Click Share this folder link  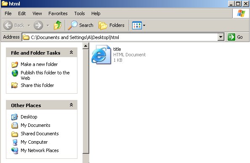37,85
